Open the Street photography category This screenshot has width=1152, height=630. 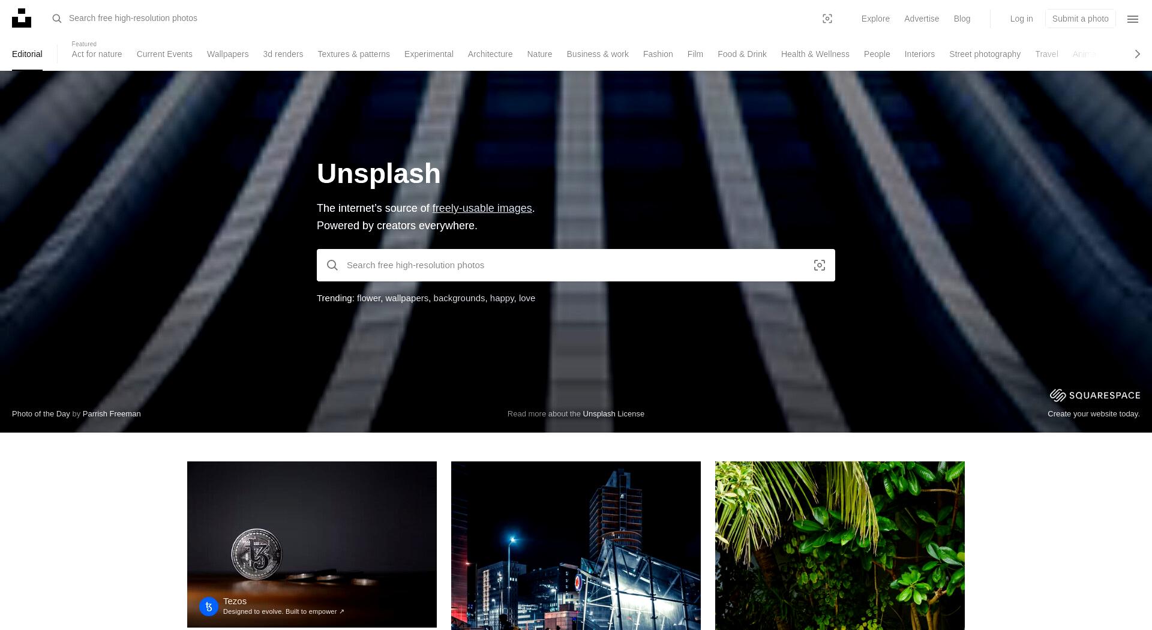(985, 54)
